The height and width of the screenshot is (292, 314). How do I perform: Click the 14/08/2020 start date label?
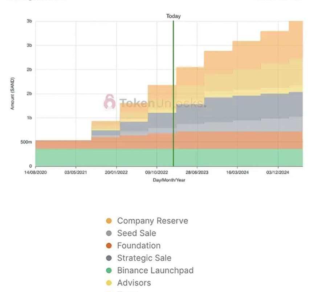coord(36,172)
